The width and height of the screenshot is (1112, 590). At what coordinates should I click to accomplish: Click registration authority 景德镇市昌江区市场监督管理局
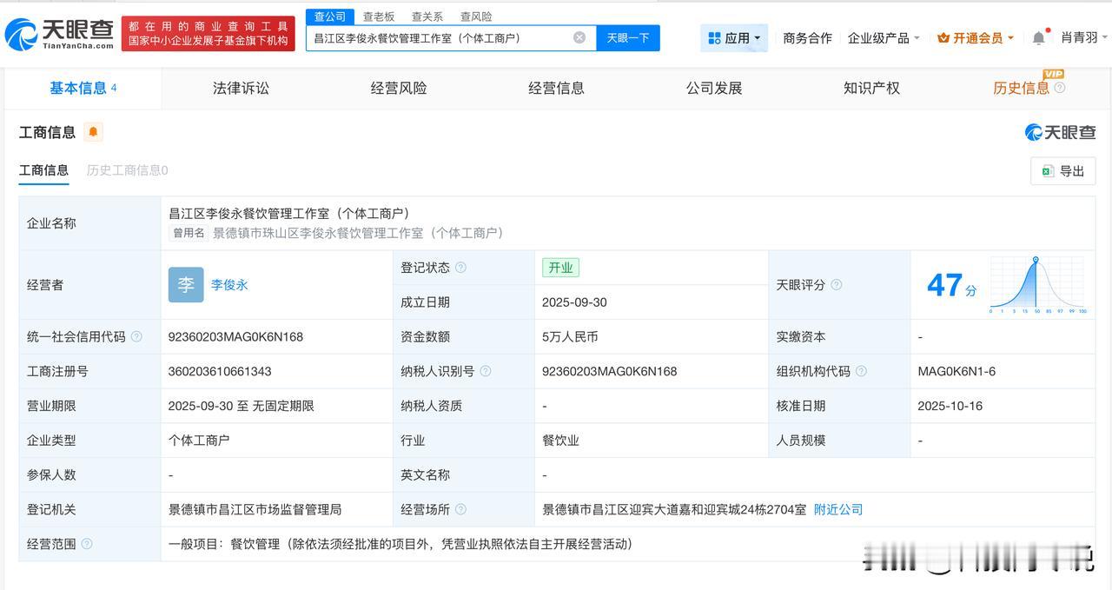pyautogui.click(x=255, y=509)
